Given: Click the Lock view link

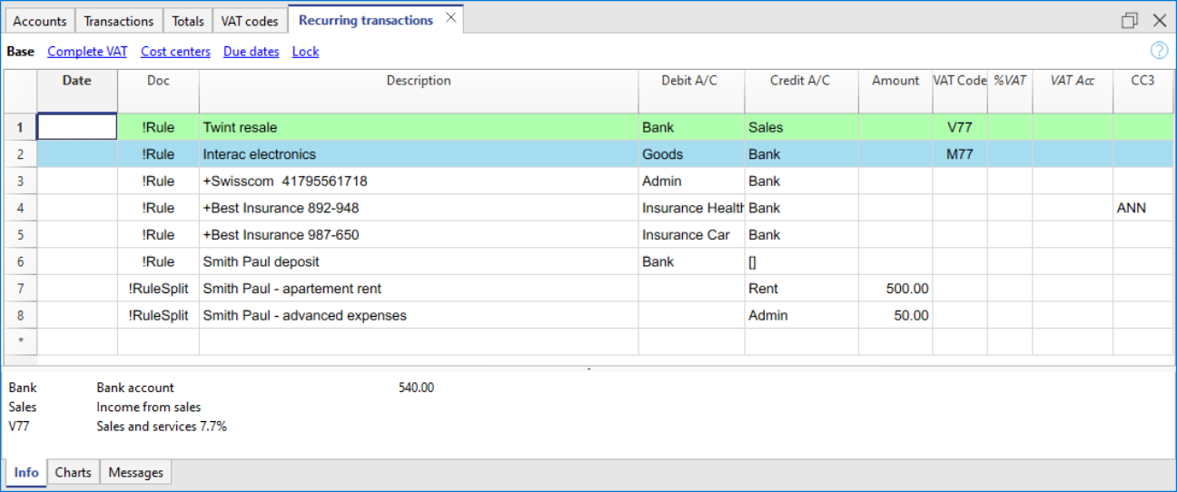Looking at the screenshot, I should (x=305, y=52).
